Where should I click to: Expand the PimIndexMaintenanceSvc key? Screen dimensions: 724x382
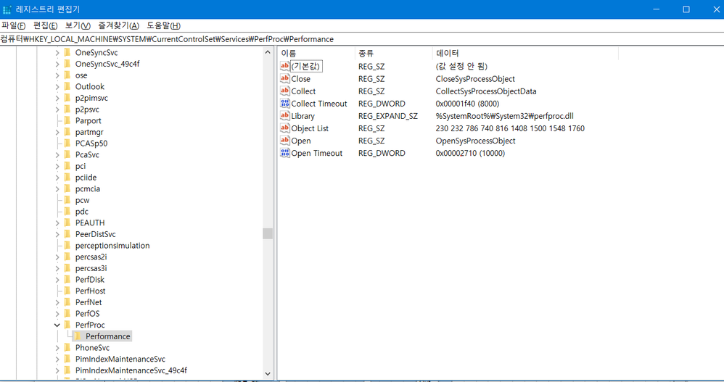(57, 359)
